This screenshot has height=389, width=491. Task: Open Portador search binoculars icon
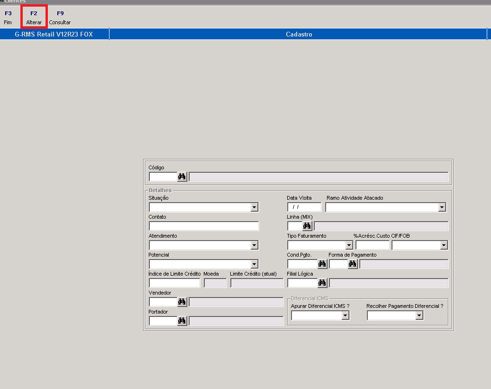coord(182,321)
